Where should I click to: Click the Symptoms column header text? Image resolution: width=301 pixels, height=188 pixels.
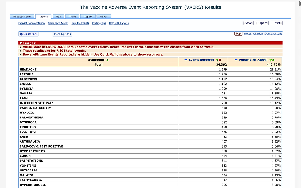pyautogui.click(x=96, y=60)
